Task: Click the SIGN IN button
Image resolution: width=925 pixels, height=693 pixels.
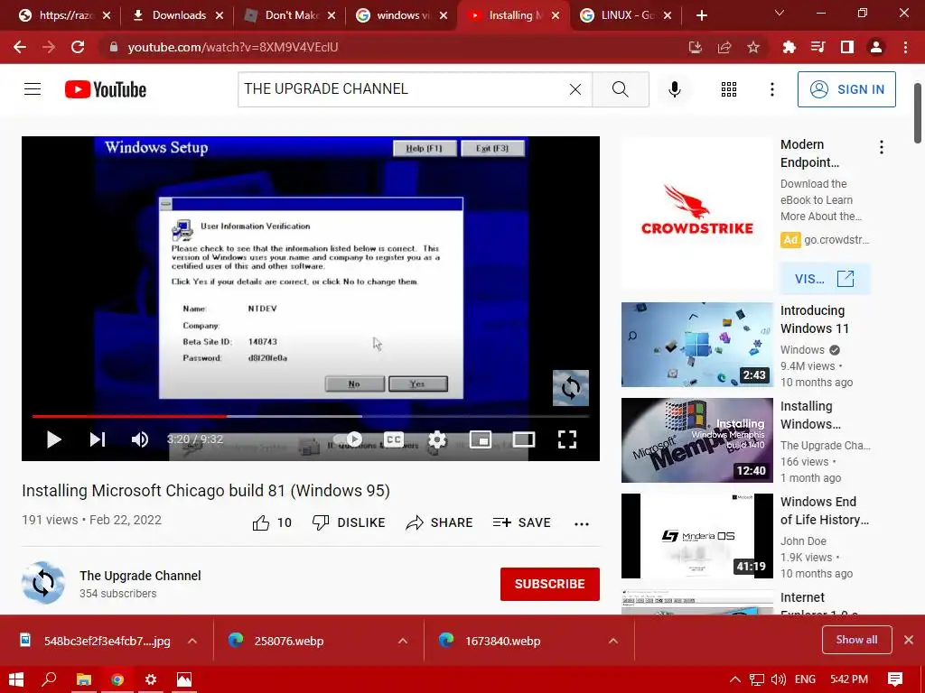Action: [x=846, y=89]
